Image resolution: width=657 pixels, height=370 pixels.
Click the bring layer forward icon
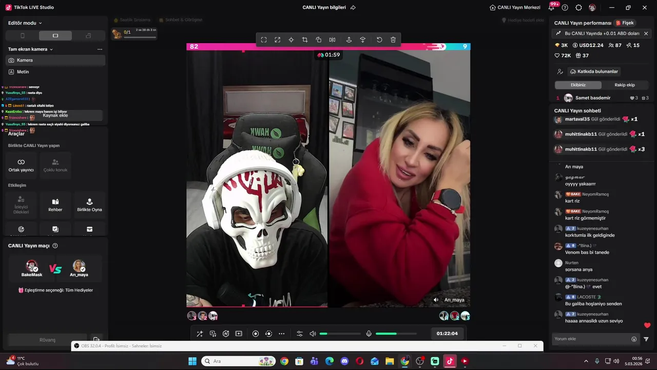[x=349, y=40]
